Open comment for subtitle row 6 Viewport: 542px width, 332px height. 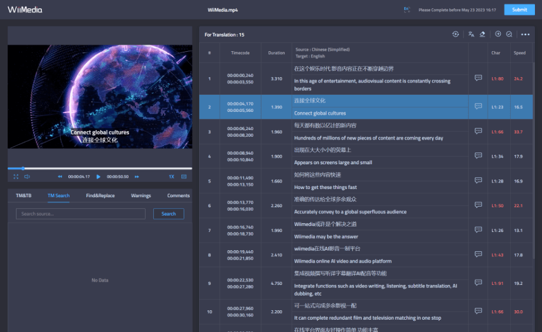point(478,205)
